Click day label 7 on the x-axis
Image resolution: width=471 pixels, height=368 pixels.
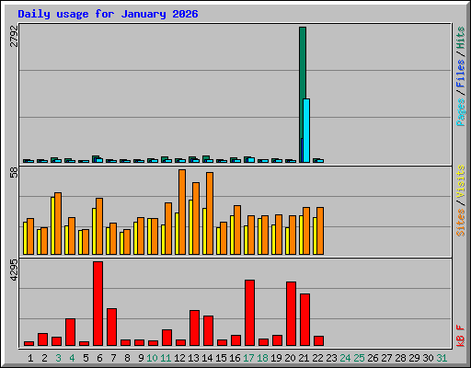113,358
